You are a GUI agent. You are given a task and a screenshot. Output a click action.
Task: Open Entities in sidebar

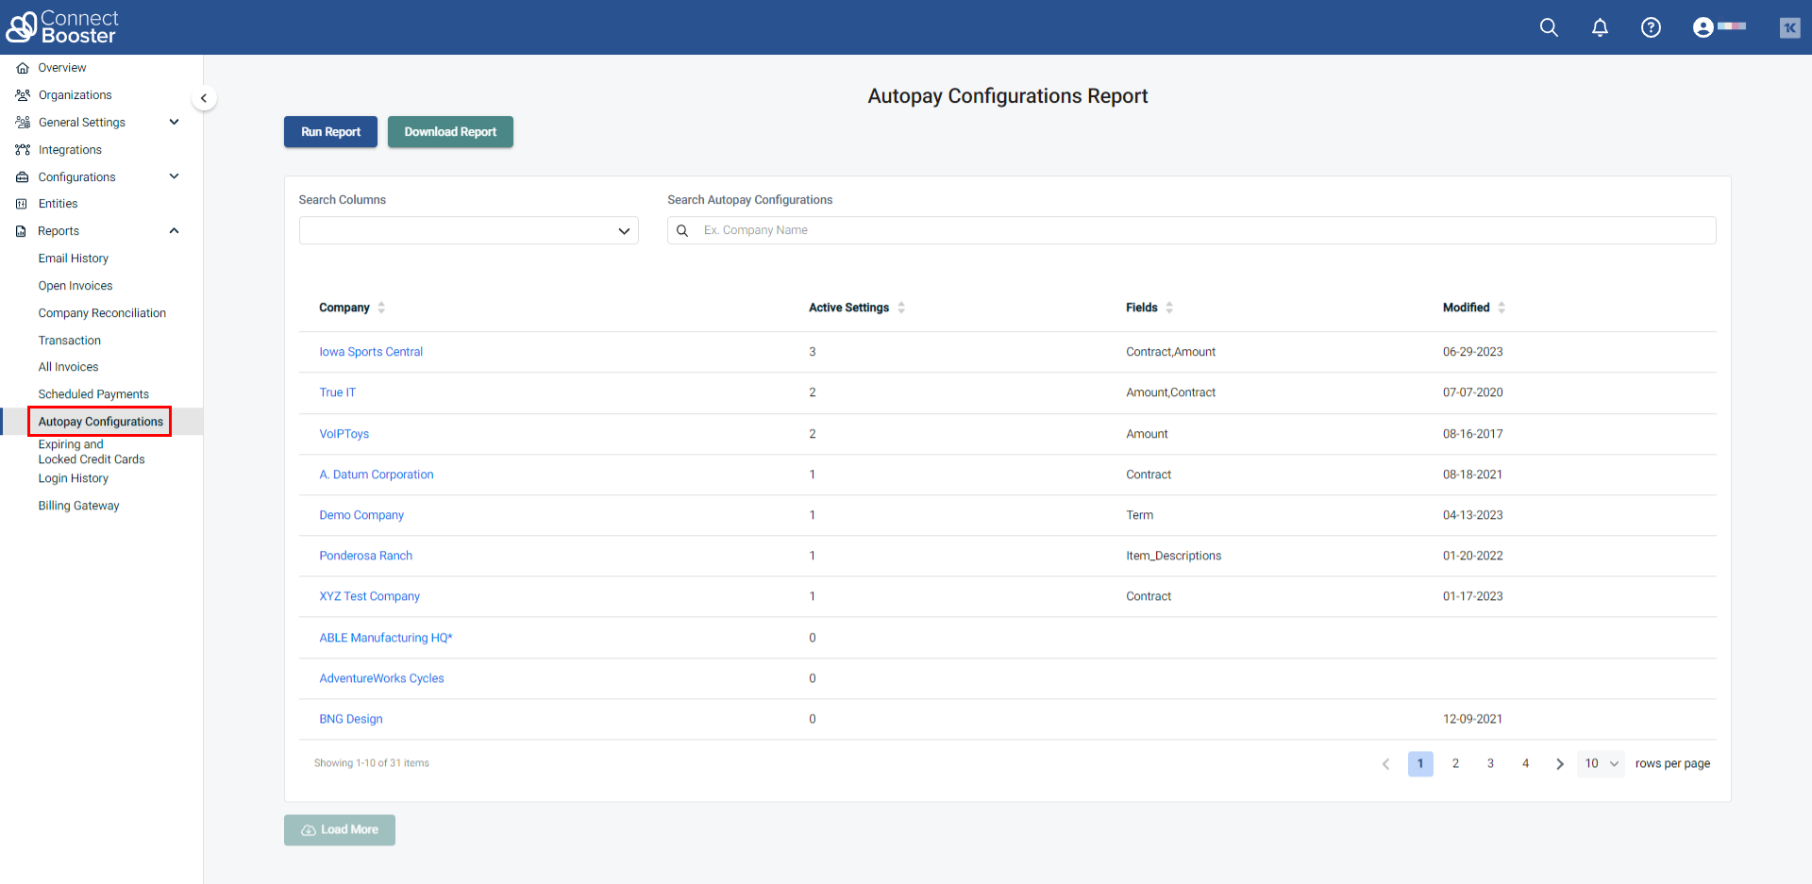click(x=58, y=204)
